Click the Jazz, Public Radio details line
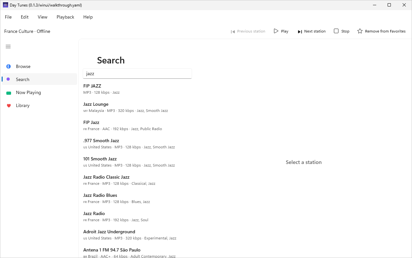 click(123, 129)
